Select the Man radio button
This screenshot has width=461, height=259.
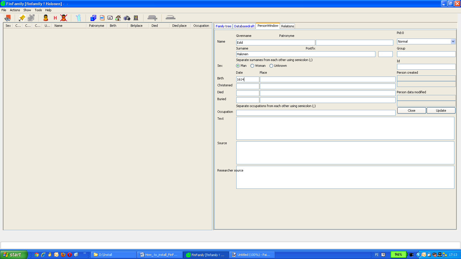point(238,66)
